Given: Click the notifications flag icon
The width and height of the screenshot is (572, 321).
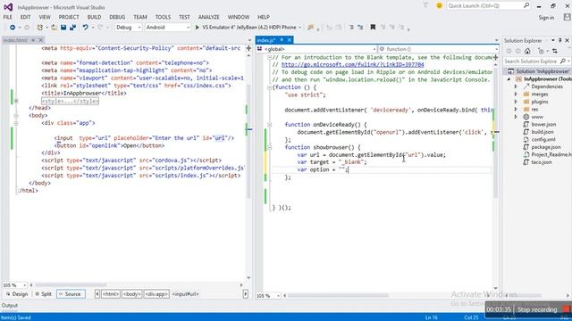Looking at the screenshot, I should pos(425,5).
